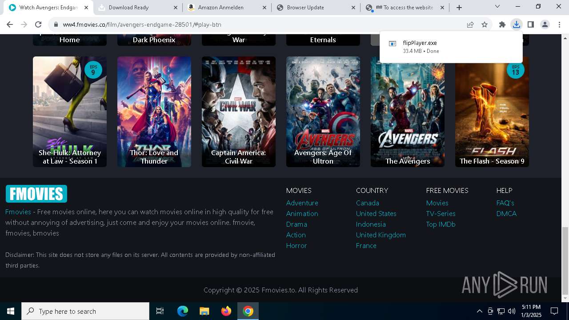Open the DMCA help link
Image resolution: width=569 pixels, height=320 pixels.
tap(507, 213)
